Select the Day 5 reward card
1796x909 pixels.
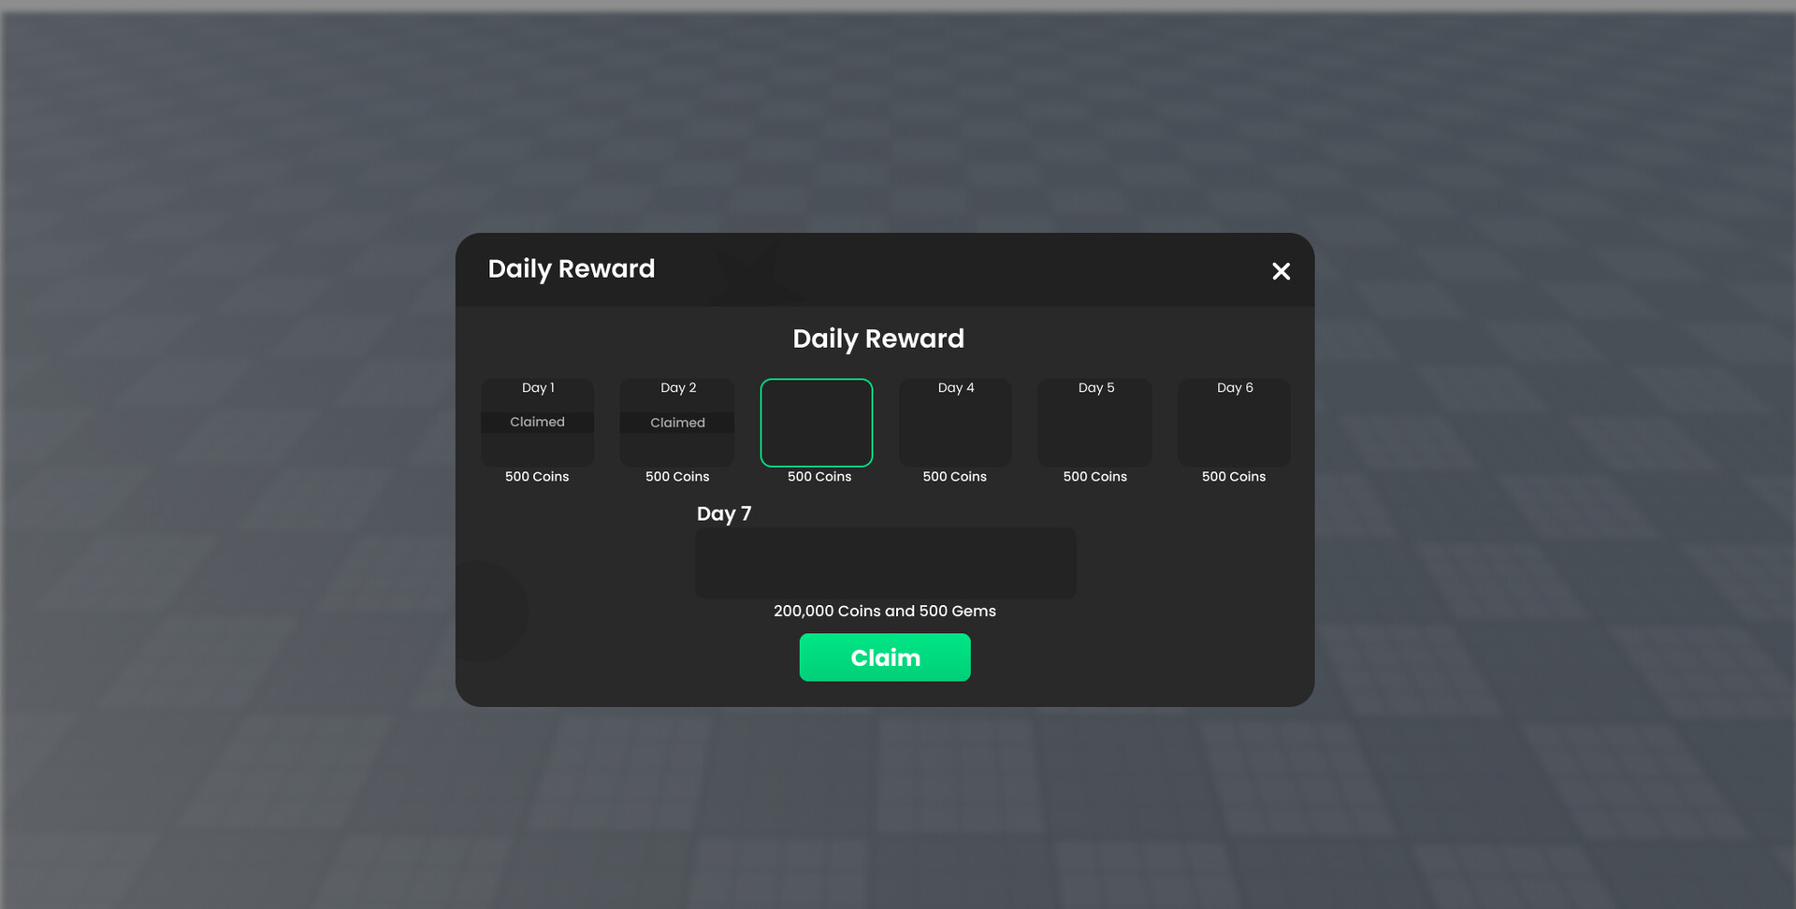(x=1094, y=423)
